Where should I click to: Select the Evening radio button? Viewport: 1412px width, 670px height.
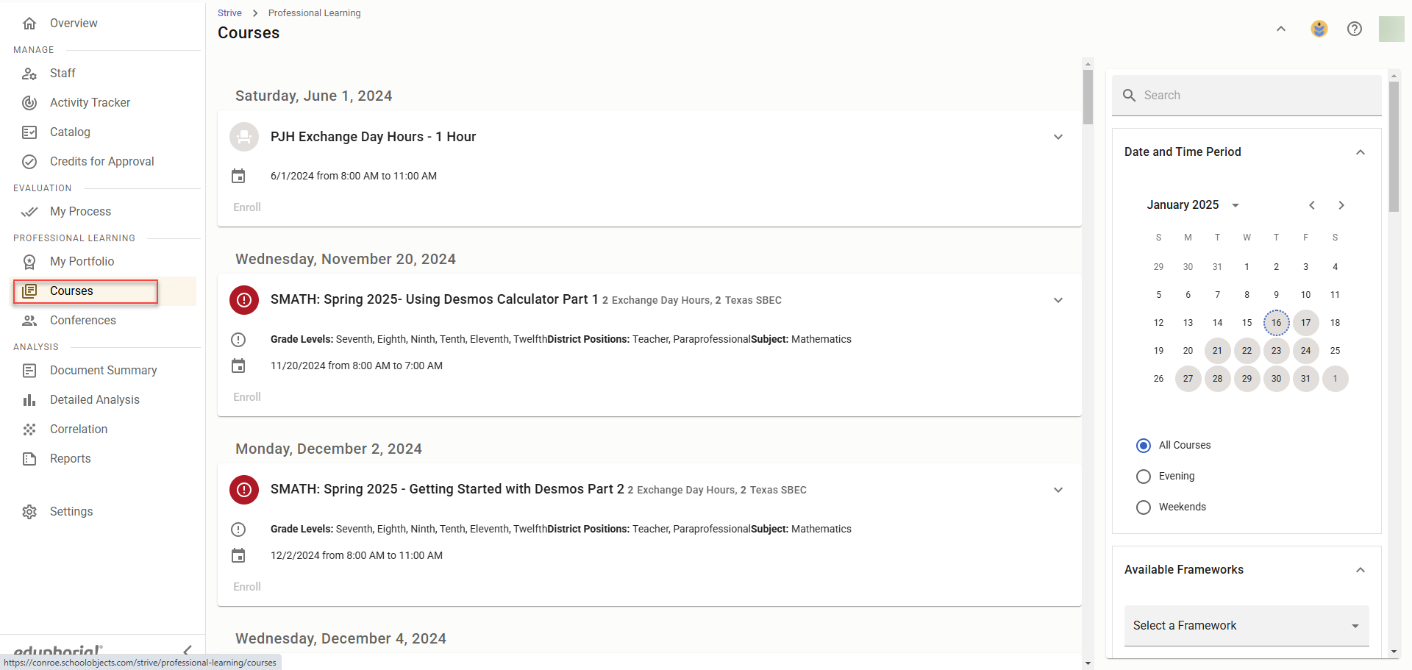click(1144, 477)
